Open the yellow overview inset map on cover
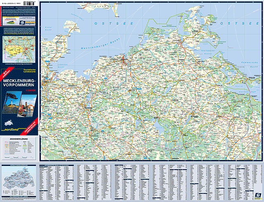Screen dimensions: 264x202 coord(19,49)
